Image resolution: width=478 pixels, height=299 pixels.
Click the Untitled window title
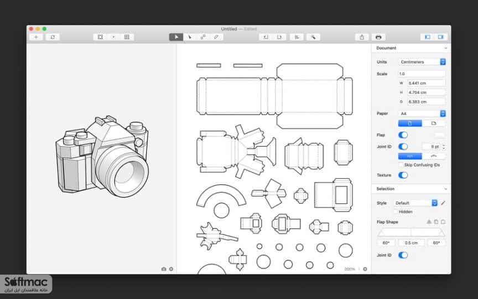coord(229,29)
